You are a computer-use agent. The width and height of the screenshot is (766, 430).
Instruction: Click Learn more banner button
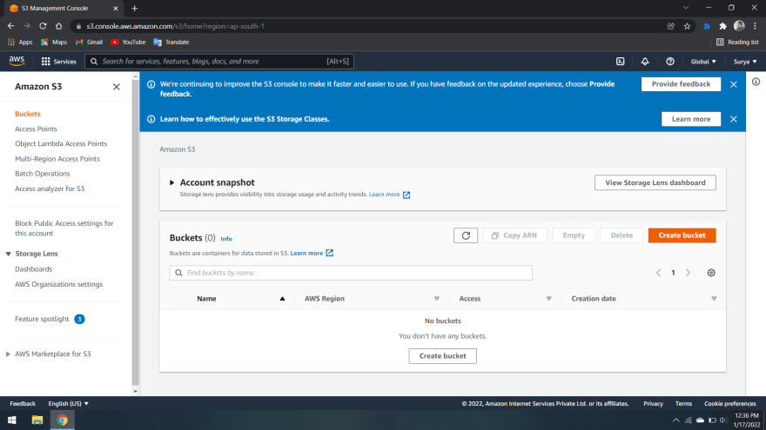[x=691, y=119]
